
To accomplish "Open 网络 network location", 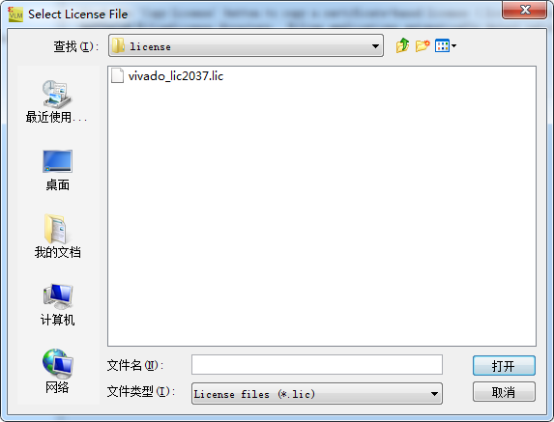I will (x=57, y=371).
